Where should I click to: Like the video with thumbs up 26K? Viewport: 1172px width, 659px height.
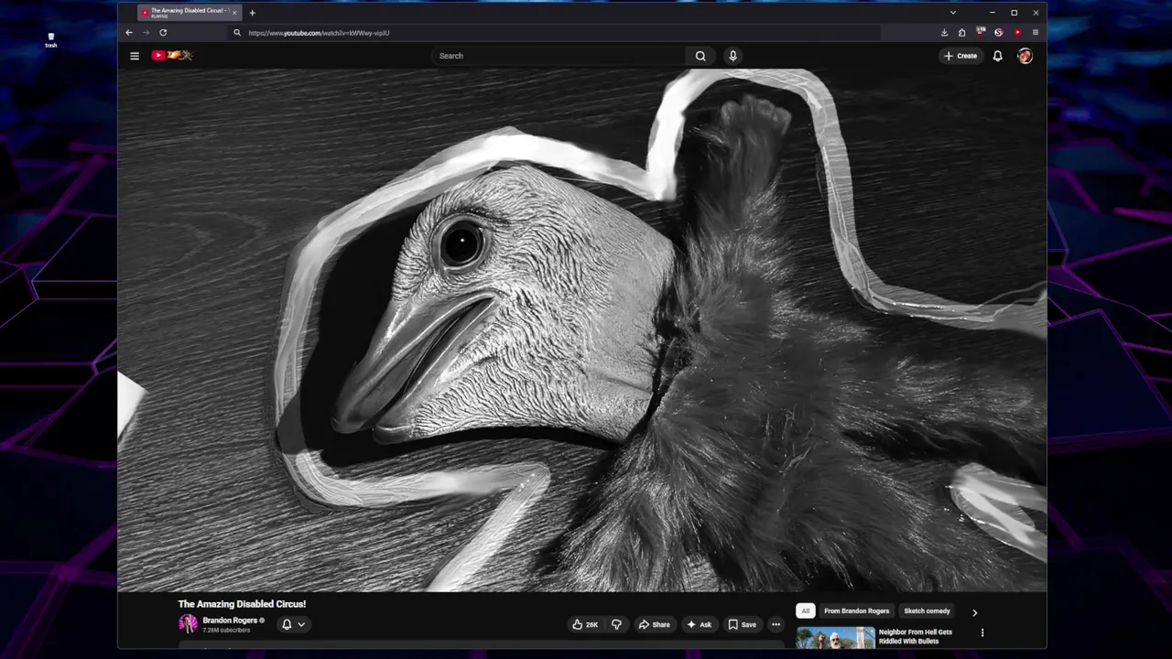coord(585,624)
